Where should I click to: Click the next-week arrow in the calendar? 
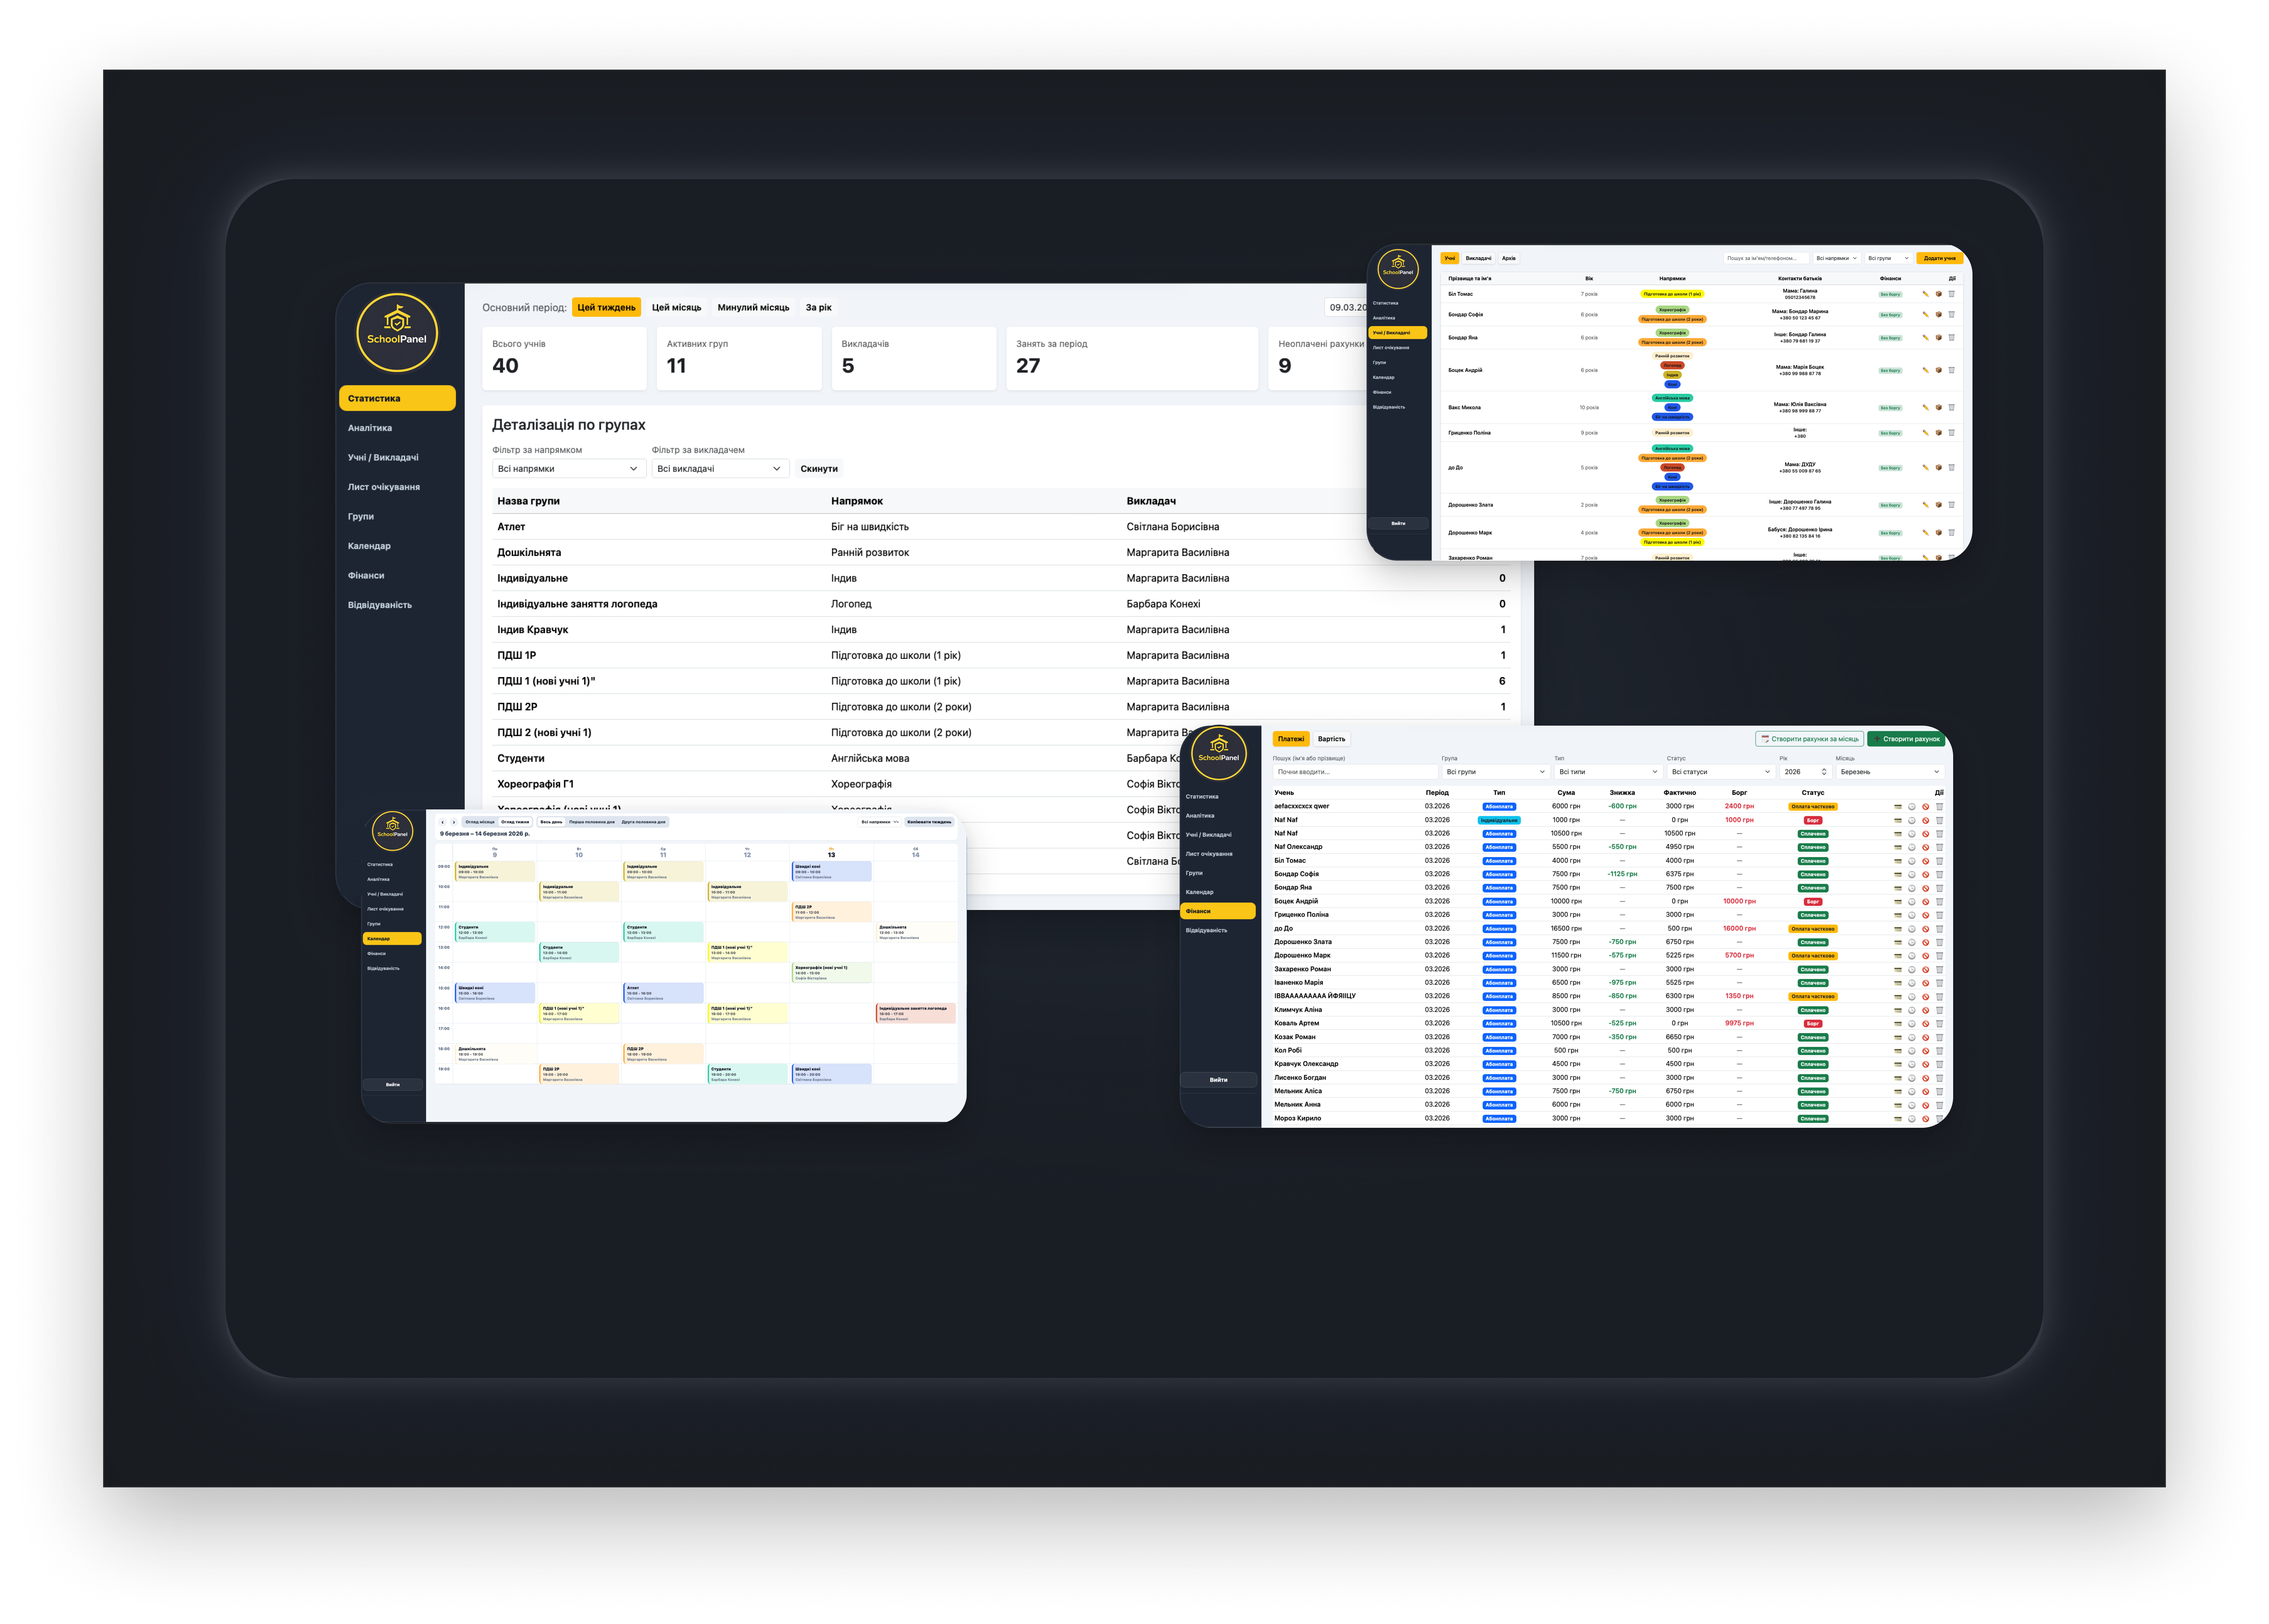pyautogui.click(x=454, y=822)
